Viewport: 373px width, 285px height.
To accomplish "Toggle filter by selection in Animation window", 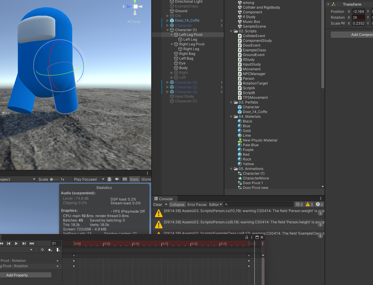I will click(42, 250).
